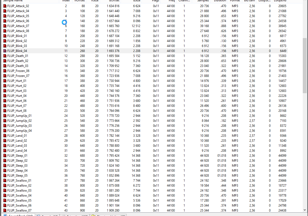The height and width of the screenshot is (216, 308).
Task: Select the red icon of FLUP_Attack_07
Action: [x=5, y=26]
